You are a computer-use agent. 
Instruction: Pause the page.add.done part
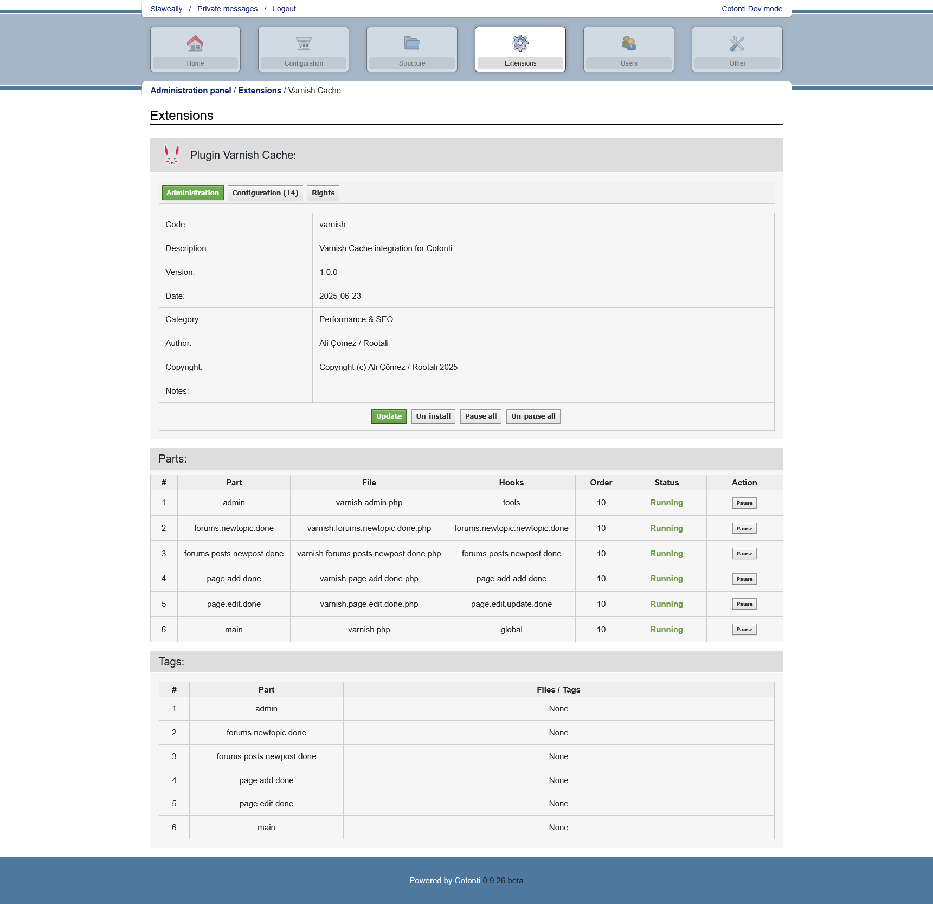(x=744, y=579)
